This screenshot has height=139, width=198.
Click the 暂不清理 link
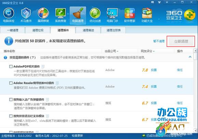[159, 41]
